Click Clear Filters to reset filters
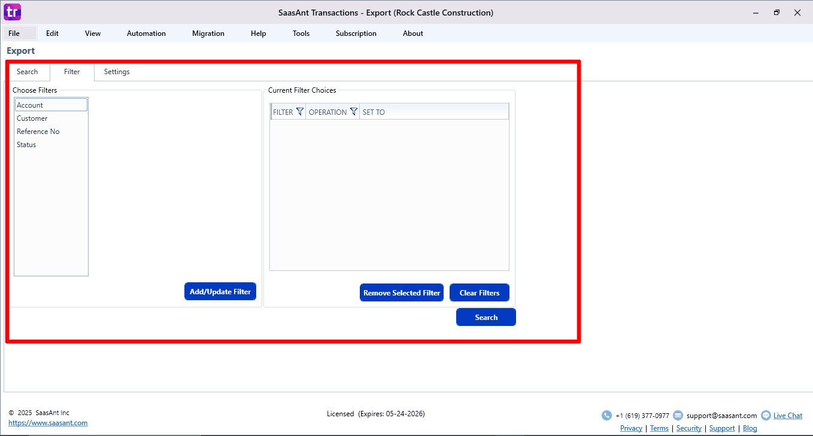 (x=479, y=292)
